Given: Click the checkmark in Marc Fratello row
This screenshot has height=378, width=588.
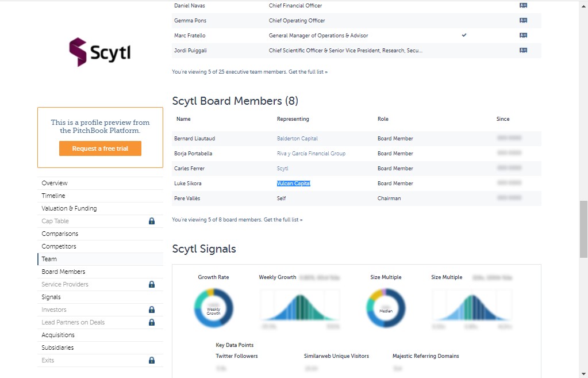Looking at the screenshot, I should pos(464,35).
